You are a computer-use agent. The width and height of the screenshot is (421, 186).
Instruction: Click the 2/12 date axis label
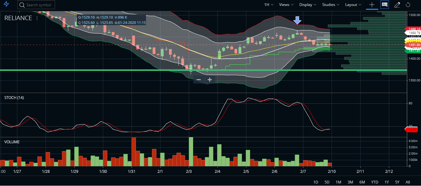tap(389, 172)
